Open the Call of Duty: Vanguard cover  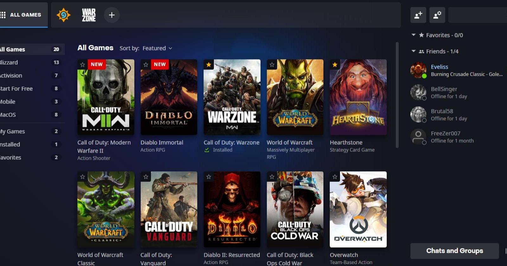pyautogui.click(x=169, y=209)
